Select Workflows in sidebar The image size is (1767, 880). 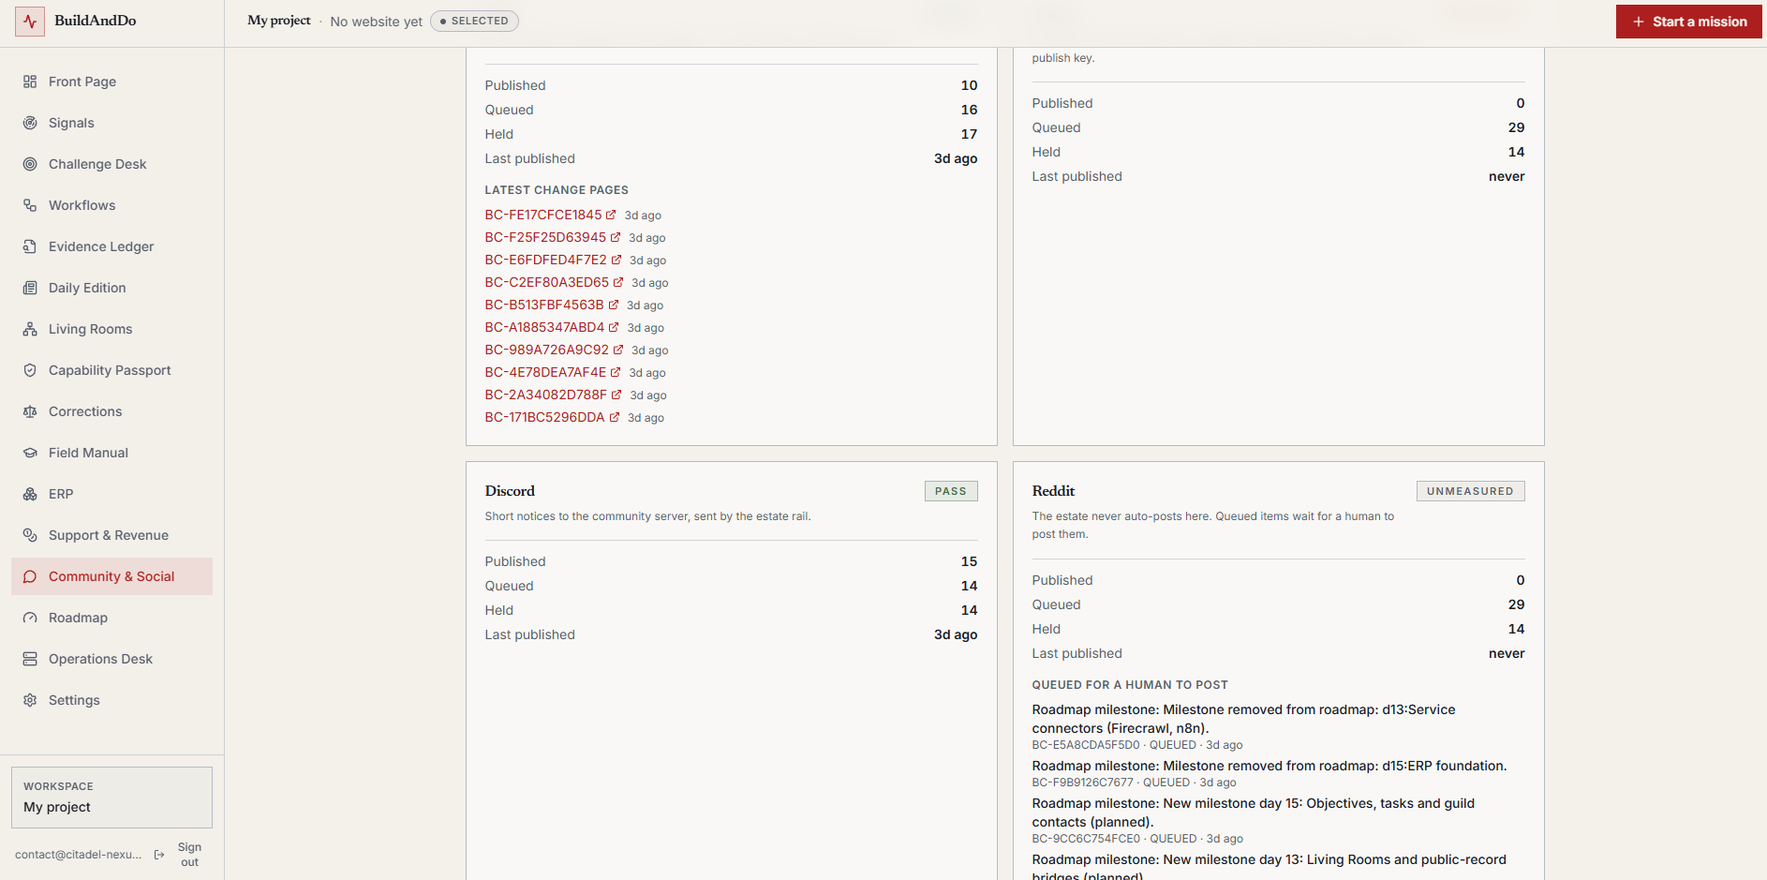(x=111, y=205)
